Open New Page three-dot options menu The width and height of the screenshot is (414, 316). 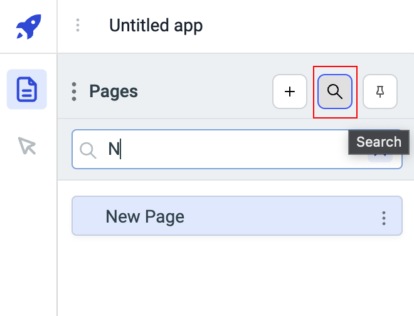(384, 218)
